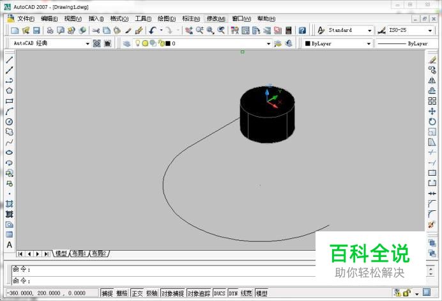This screenshot has width=442, height=301.
Task: Open the AutoCAD 经典 workspace dropdown
Action: tap(87, 43)
